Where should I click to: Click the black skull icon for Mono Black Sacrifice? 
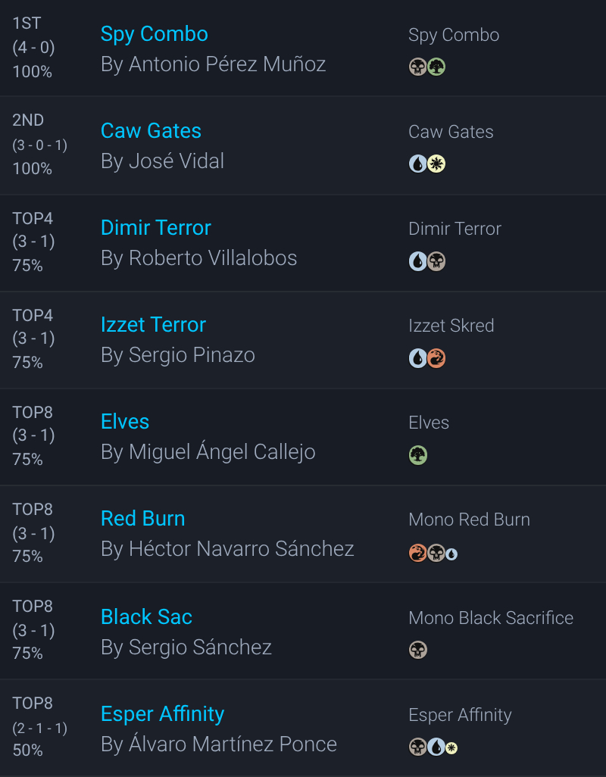coord(417,650)
